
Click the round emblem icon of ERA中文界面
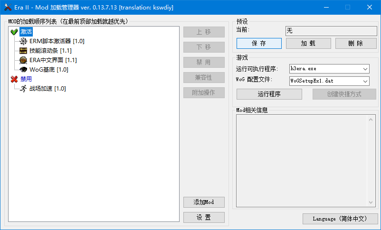click(x=23, y=60)
